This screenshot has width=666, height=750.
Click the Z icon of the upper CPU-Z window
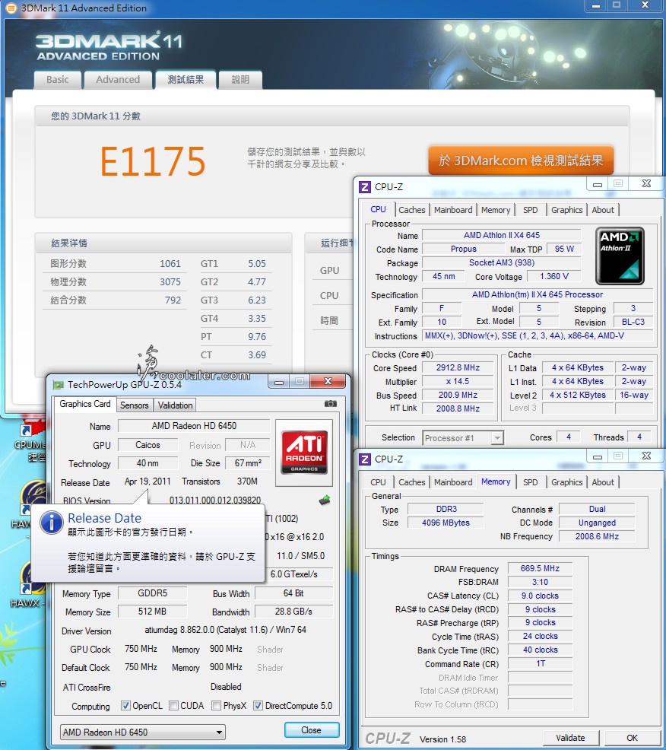click(x=365, y=186)
